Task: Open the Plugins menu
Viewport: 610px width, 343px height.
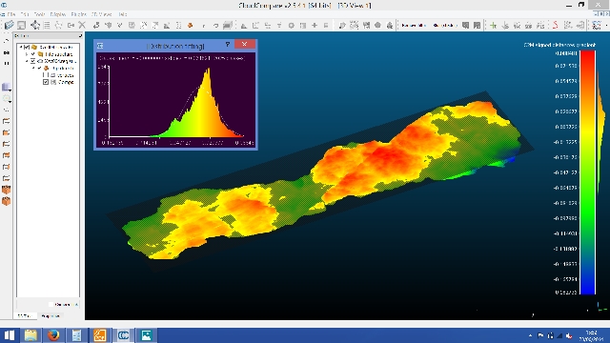Action: (78, 14)
